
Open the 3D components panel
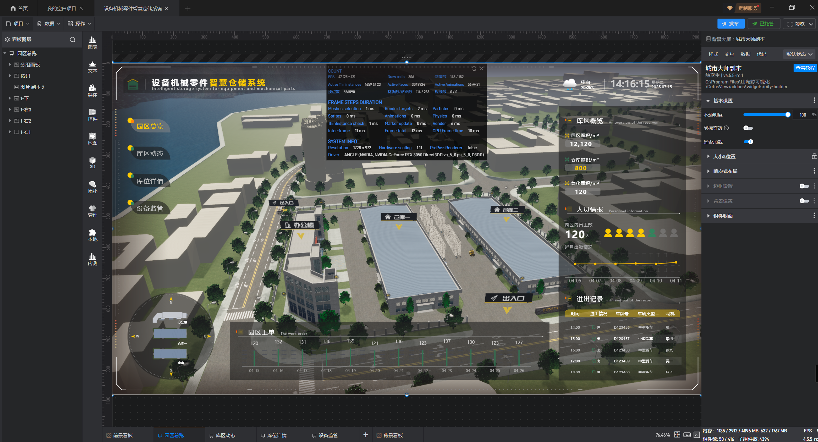[92, 163]
